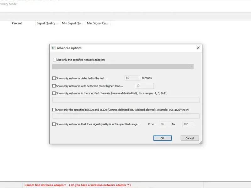
Task: Dismiss dialog with Cancel button
Action: [190, 138]
